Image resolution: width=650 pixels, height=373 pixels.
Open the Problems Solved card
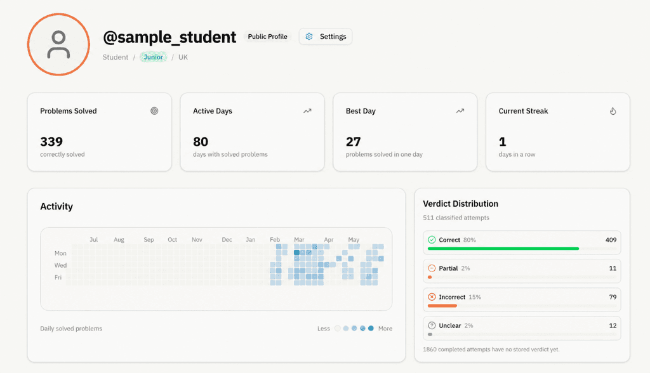point(100,132)
